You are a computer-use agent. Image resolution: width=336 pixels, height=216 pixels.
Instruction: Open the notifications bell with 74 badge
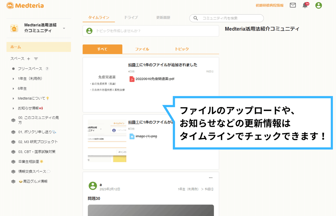[305, 5]
